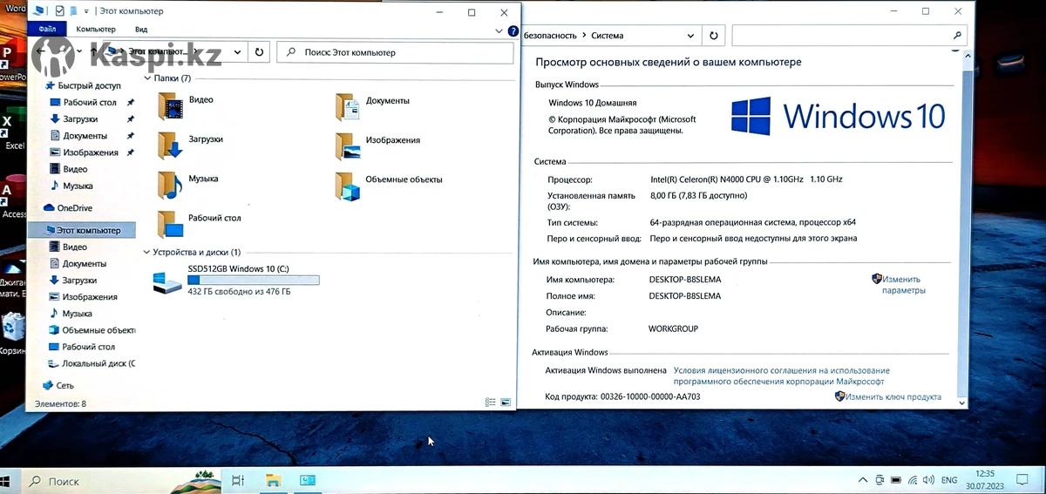Select Объемные объекты in navigation pane
Image resolution: width=1046 pixels, height=494 pixels.
[92, 330]
